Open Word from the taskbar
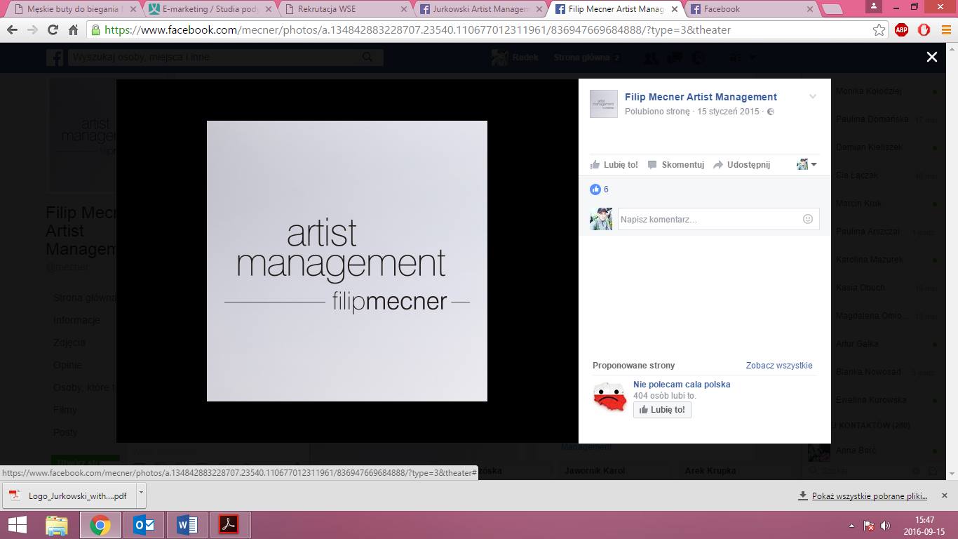This screenshot has width=958, height=539. [x=187, y=525]
